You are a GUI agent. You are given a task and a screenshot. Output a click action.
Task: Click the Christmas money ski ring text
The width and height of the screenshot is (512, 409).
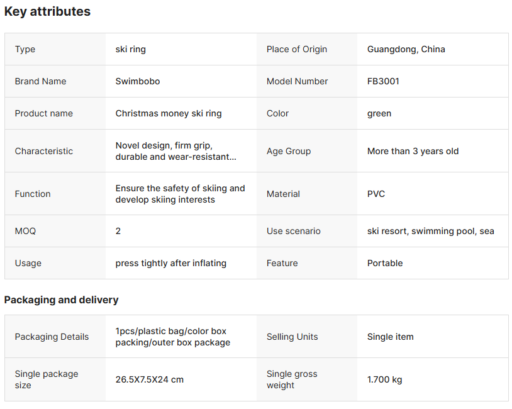pyautogui.click(x=169, y=113)
